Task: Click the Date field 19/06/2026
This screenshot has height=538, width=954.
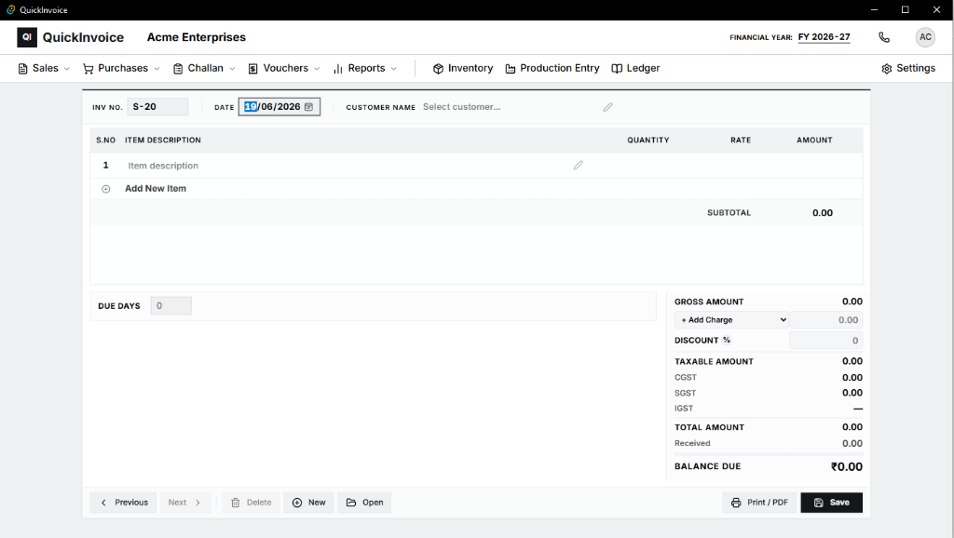Action: pos(279,107)
